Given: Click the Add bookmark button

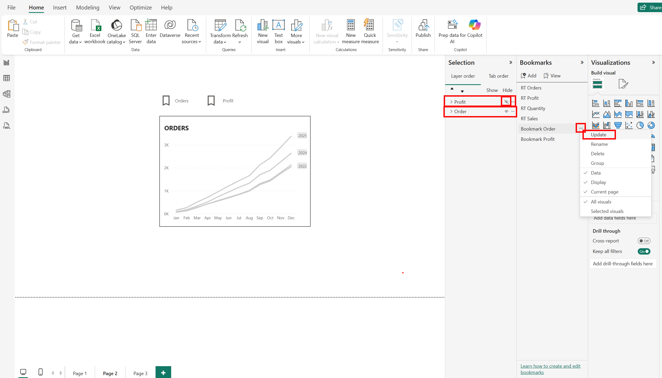Looking at the screenshot, I should [528, 76].
